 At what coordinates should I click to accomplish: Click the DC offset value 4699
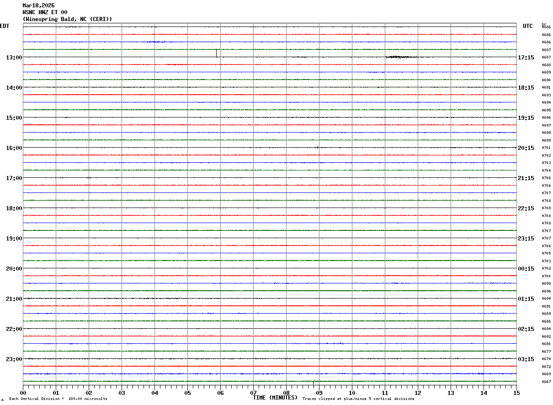click(x=546, y=140)
